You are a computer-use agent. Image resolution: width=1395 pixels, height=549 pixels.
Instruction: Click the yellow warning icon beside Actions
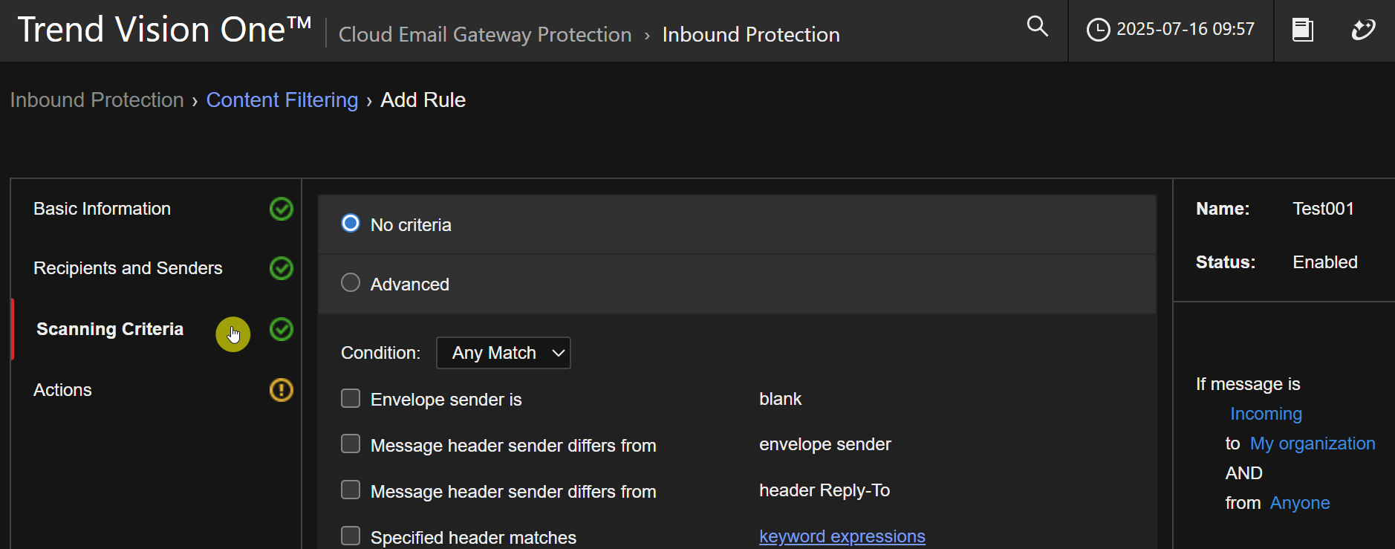pyautogui.click(x=281, y=390)
